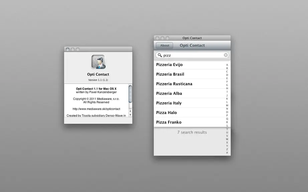Select Pizzeria Brasil contact

[x=190, y=74]
